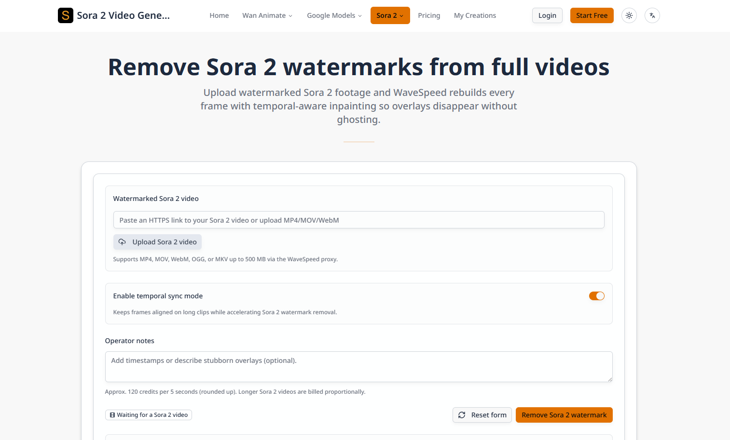Disable temporal sync mode
The width and height of the screenshot is (730, 440).
tap(596, 296)
